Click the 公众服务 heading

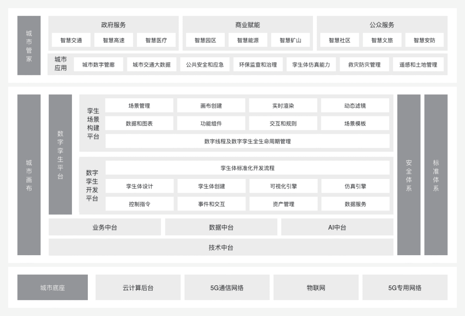382,25
